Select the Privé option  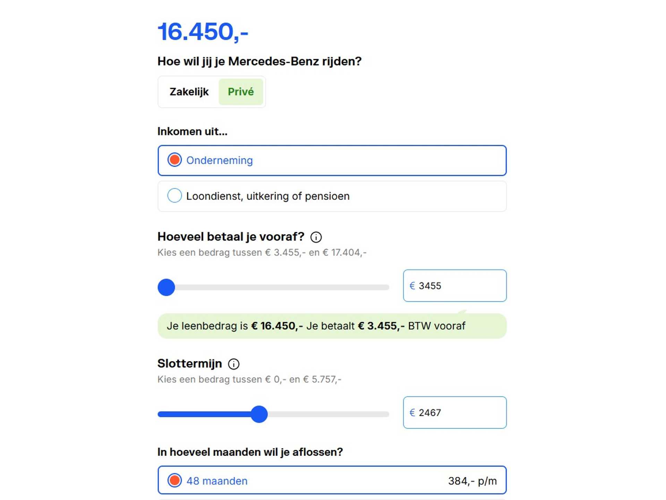click(x=241, y=92)
